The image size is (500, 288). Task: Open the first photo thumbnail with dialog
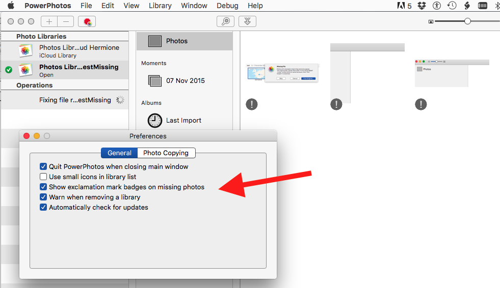(282, 73)
